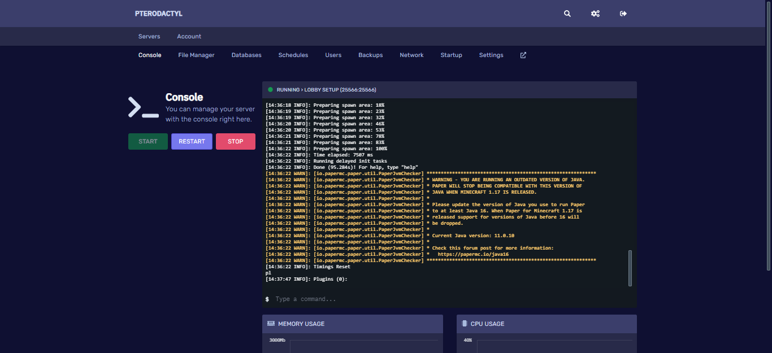Click the green running status dot
This screenshot has height=353, width=772.
click(270, 90)
